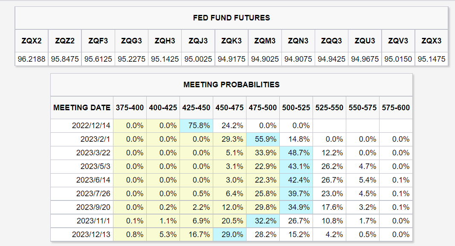Click the highlighted 75.8% probability cell
Viewport: 455px width, 246px height.
196,126
